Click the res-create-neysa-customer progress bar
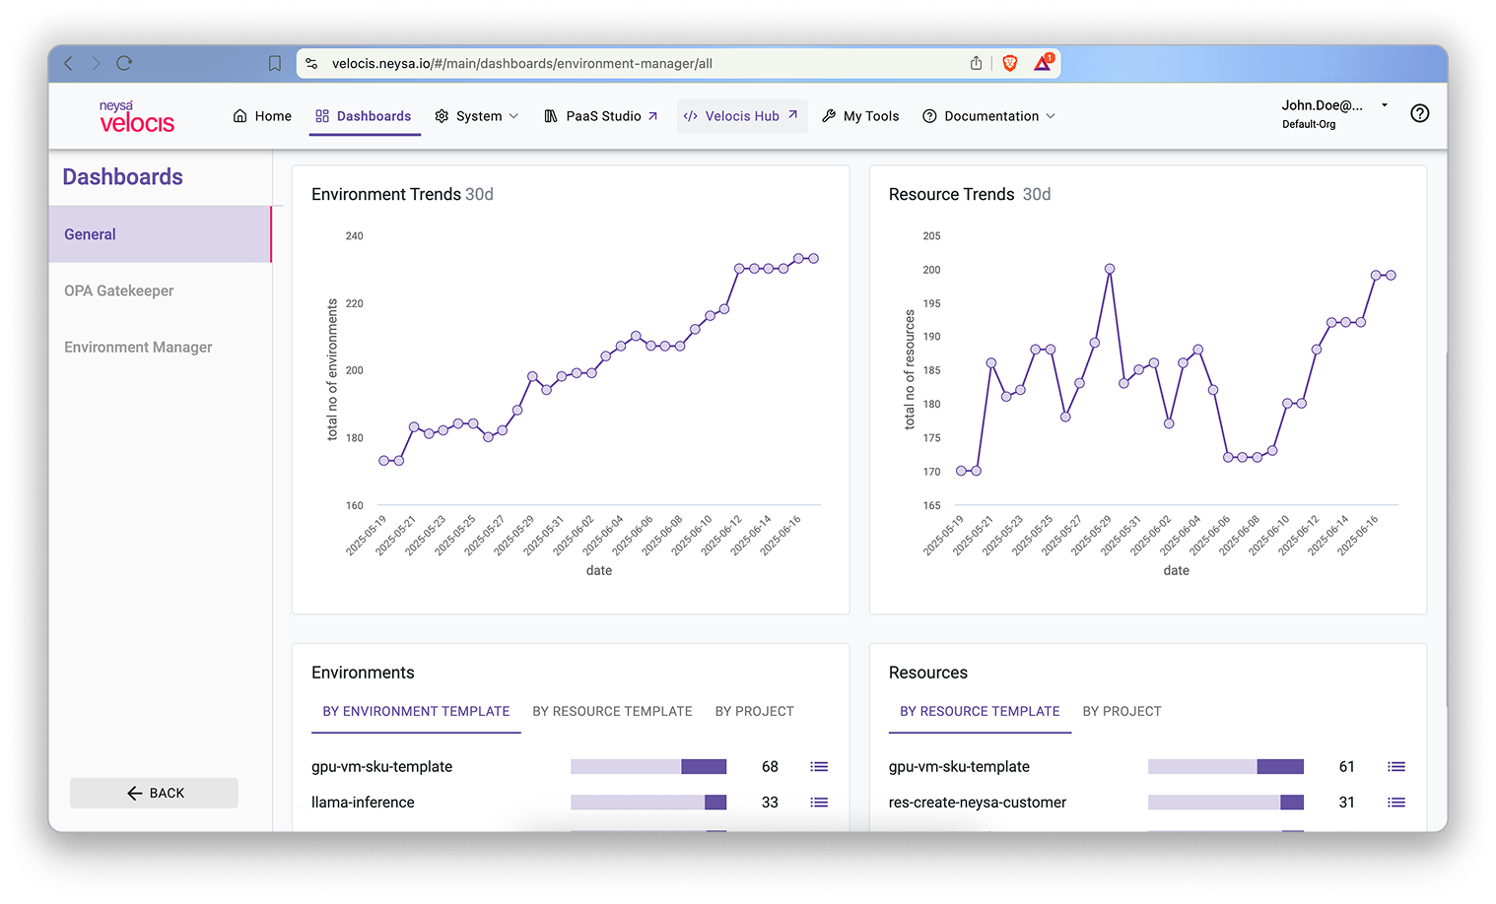The height and width of the screenshot is (904, 1496). coord(1226,803)
